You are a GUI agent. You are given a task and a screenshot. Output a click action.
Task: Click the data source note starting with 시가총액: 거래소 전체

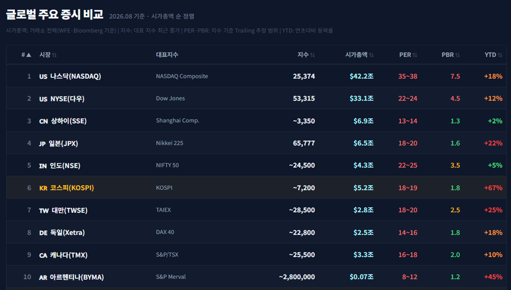click(x=170, y=31)
